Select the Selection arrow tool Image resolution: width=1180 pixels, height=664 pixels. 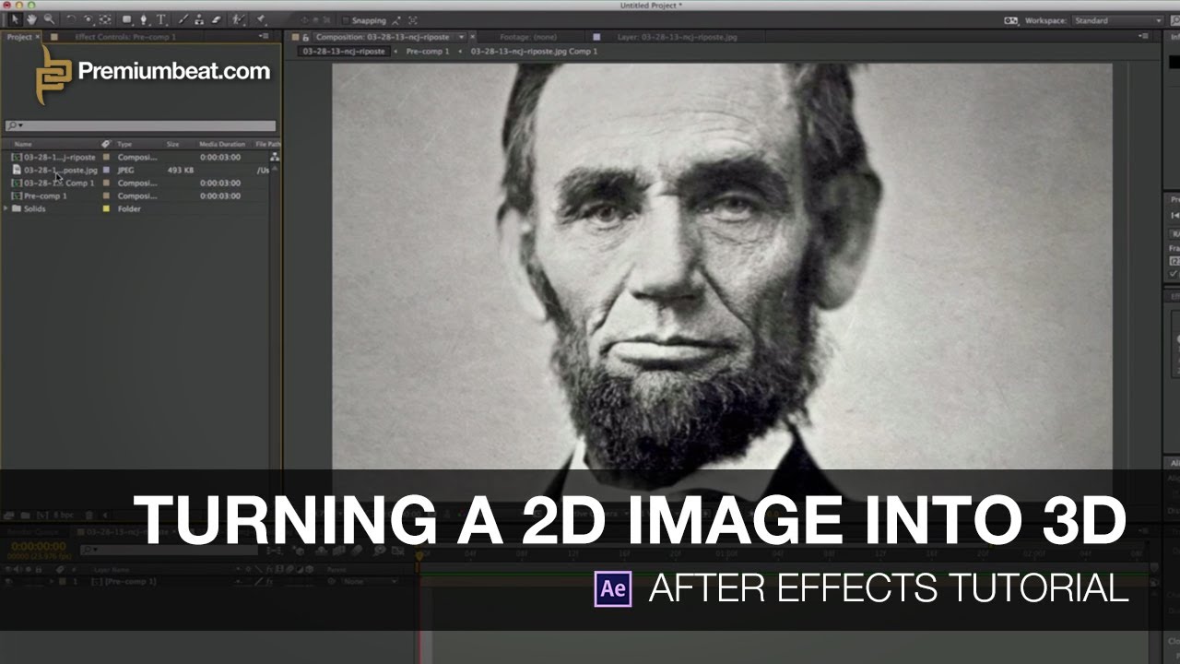(x=15, y=19)
